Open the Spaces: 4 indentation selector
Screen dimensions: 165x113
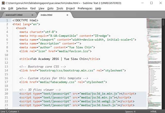tap(130, 111)
